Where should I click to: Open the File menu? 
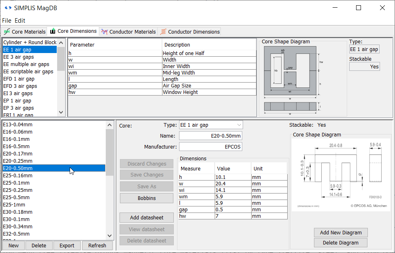pyautogui.click(x=6, y=20)
